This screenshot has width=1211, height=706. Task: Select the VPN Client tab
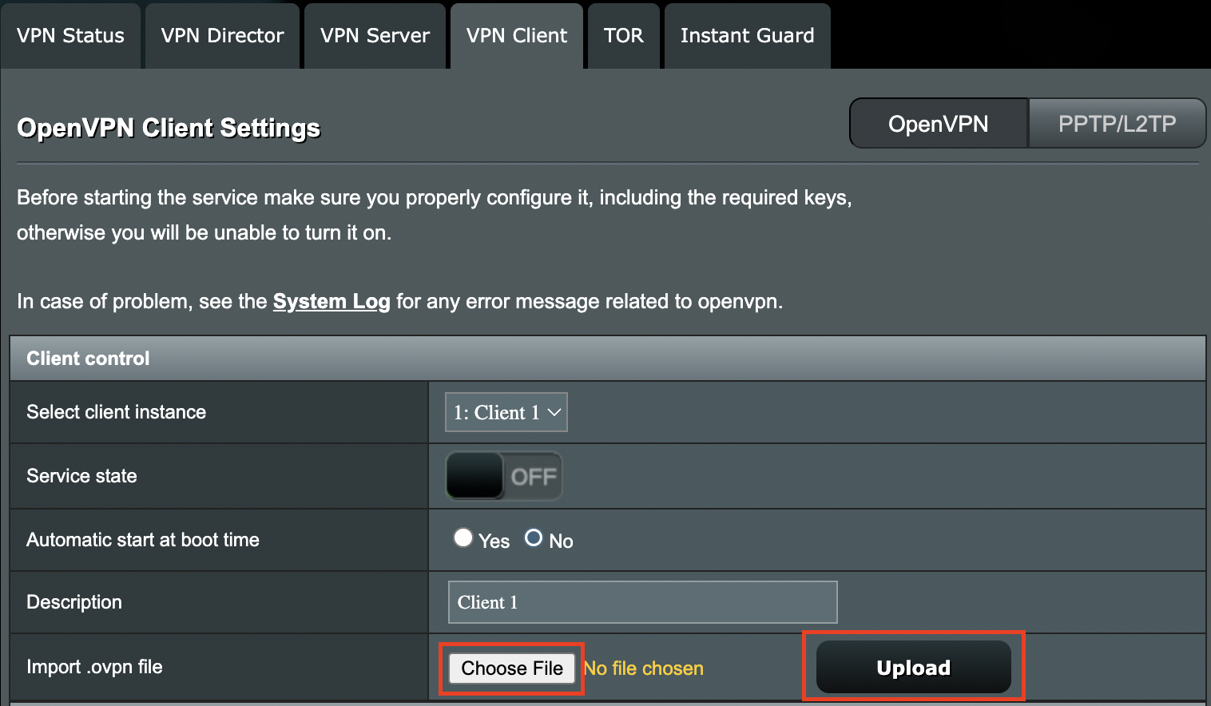(x=517, y=36)
